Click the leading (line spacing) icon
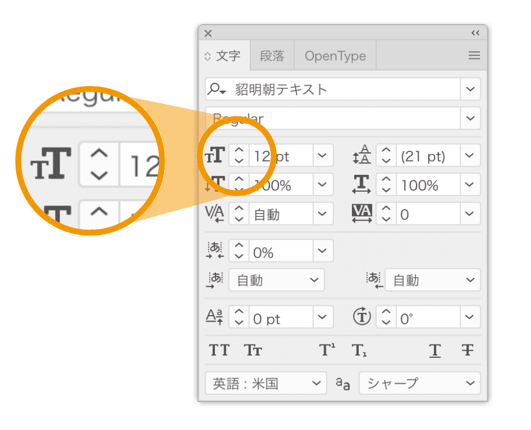The height and width of the screenshot is (430, 531). pyautogui.click(x=362, y=155)
